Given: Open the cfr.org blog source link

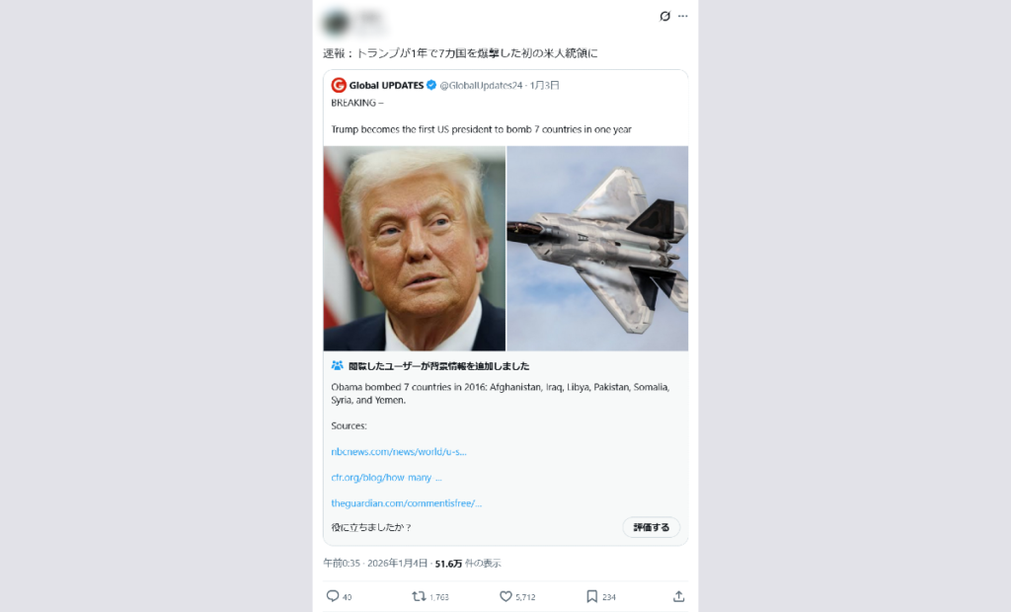Looking at the screenshot, I should click(x=386, y=477).
